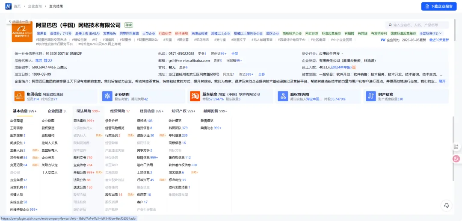The image size is (462, 221).
Task: Click the page vertical scrollbar
Action: point(454,149)
